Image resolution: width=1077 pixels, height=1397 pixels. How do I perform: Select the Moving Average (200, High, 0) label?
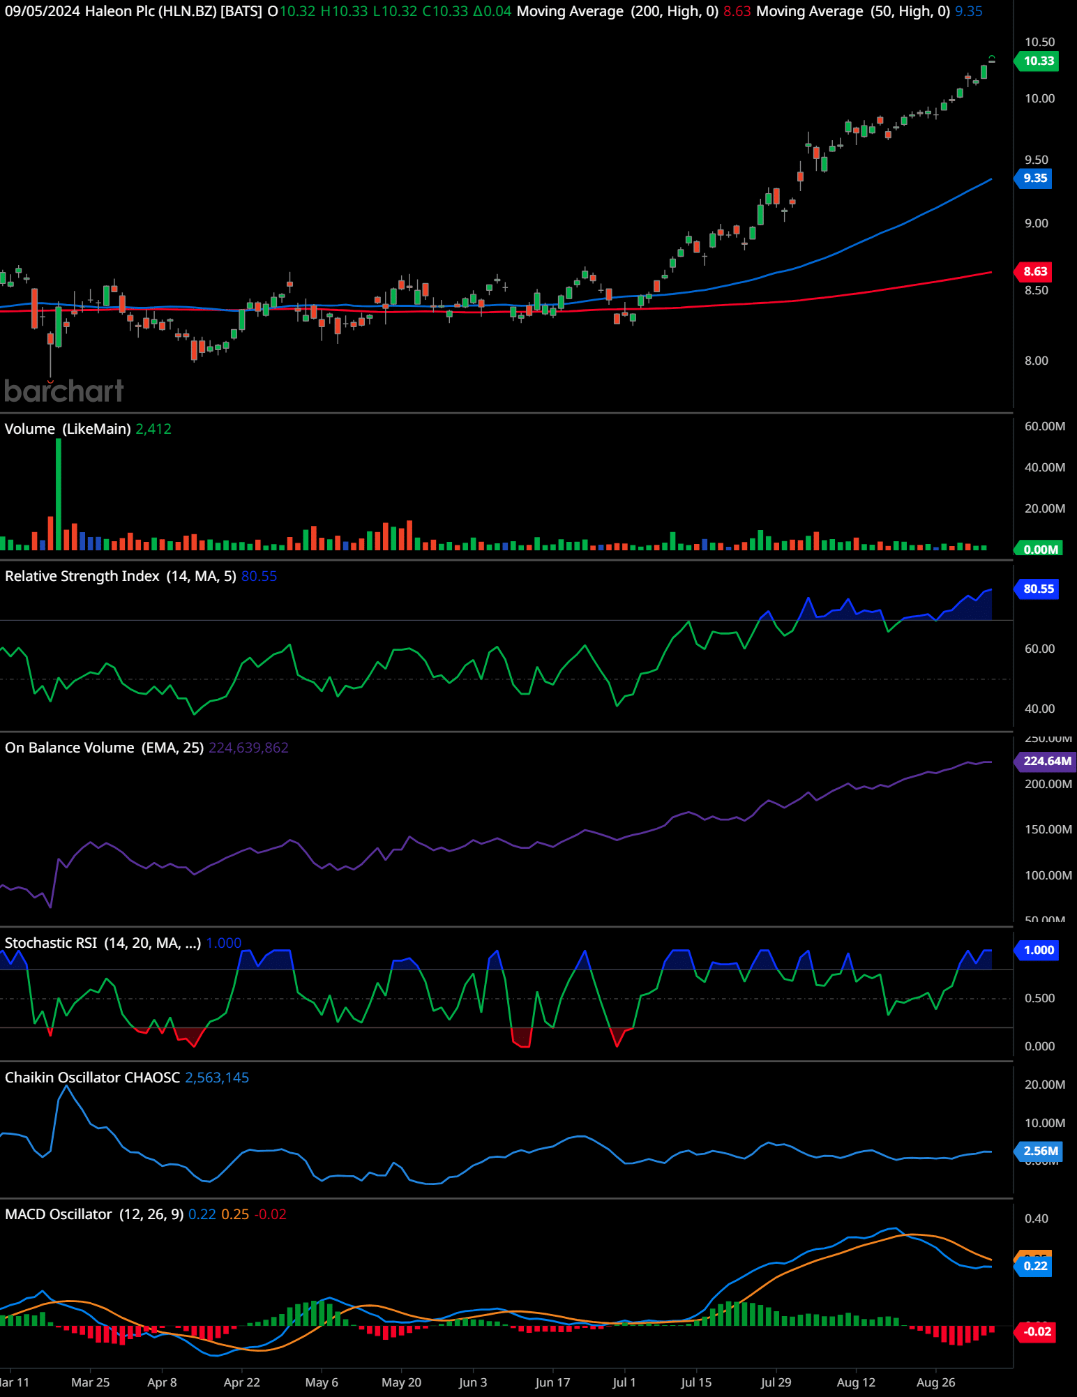point(617,11)
